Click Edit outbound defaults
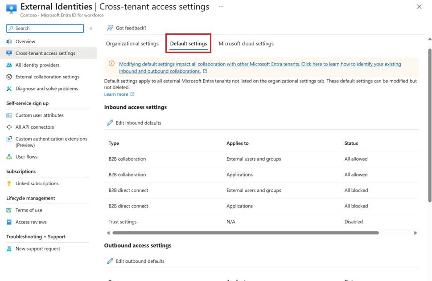Screen dimensions: 432x281 tap(136, 261)
